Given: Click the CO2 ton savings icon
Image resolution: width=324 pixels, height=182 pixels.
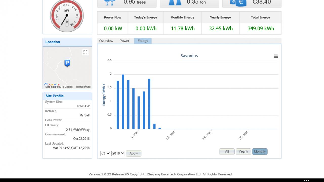Looking at the screenshot, I should click(x=175, y=2).
